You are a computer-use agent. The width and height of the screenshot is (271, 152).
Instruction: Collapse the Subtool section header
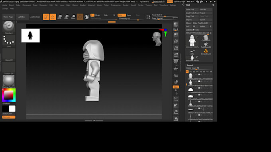[x=190, y=65]
